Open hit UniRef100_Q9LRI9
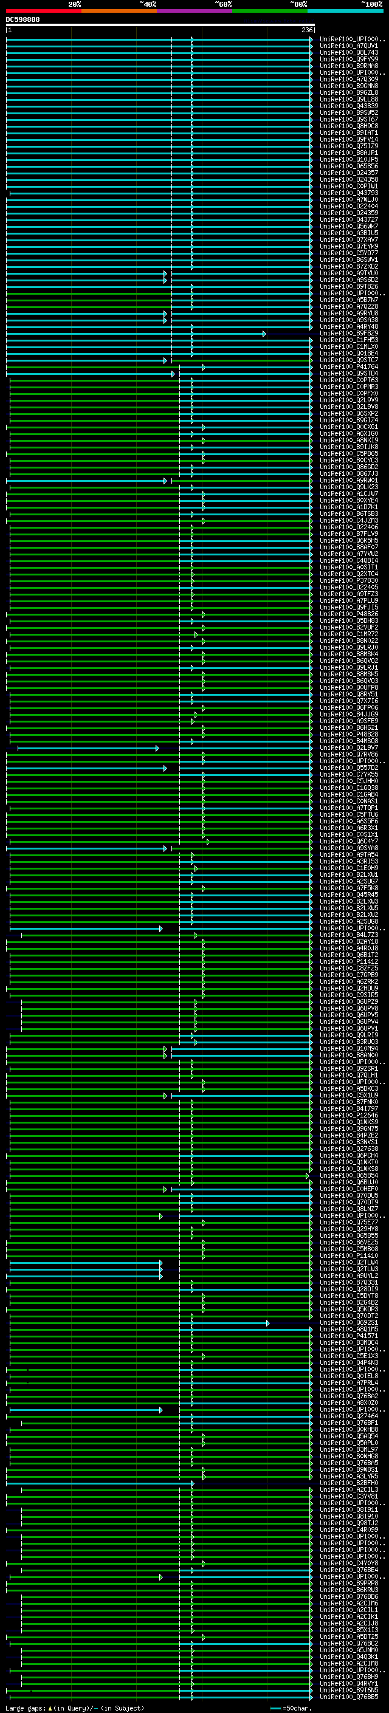This screenshot has width=389, height=1713. tap(349, 1035)
